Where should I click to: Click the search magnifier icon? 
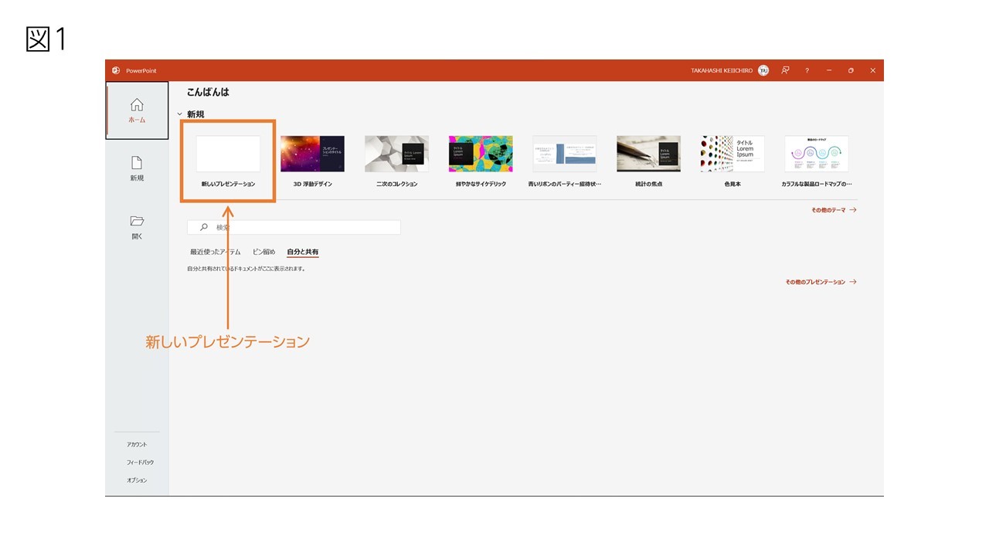[204, 227]
